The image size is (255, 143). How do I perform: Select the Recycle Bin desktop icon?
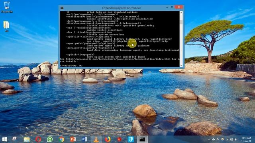[x=7, y=7]
